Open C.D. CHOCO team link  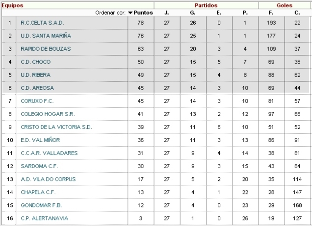tap(35, 62)
